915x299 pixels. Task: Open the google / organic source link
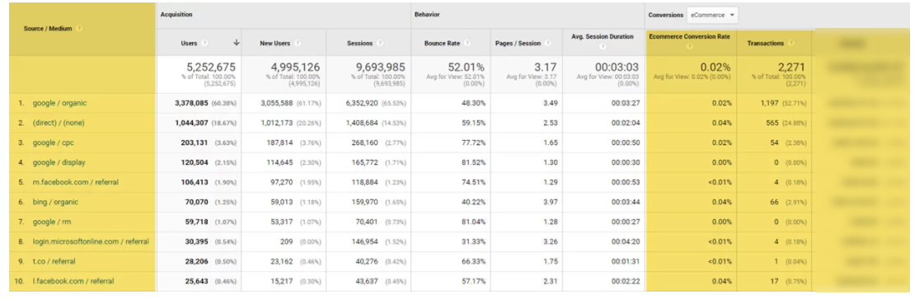pos(60,103)
